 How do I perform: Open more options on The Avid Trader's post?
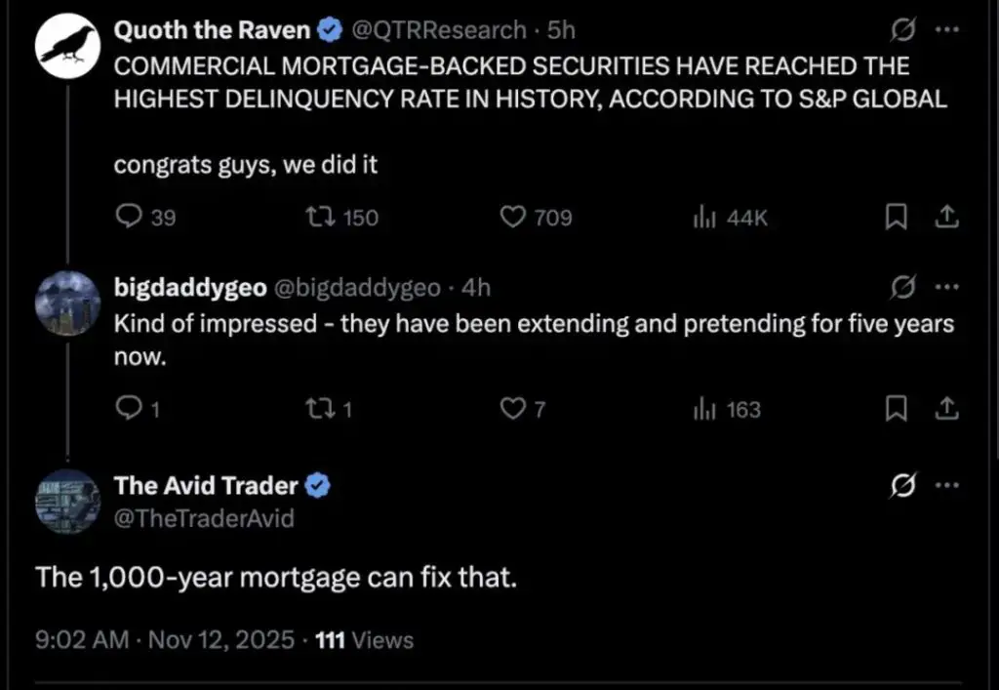pyautogui.click(x=946, y=485)
